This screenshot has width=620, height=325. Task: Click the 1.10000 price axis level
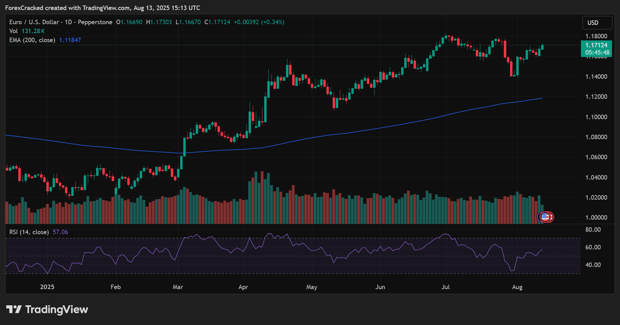596,117
